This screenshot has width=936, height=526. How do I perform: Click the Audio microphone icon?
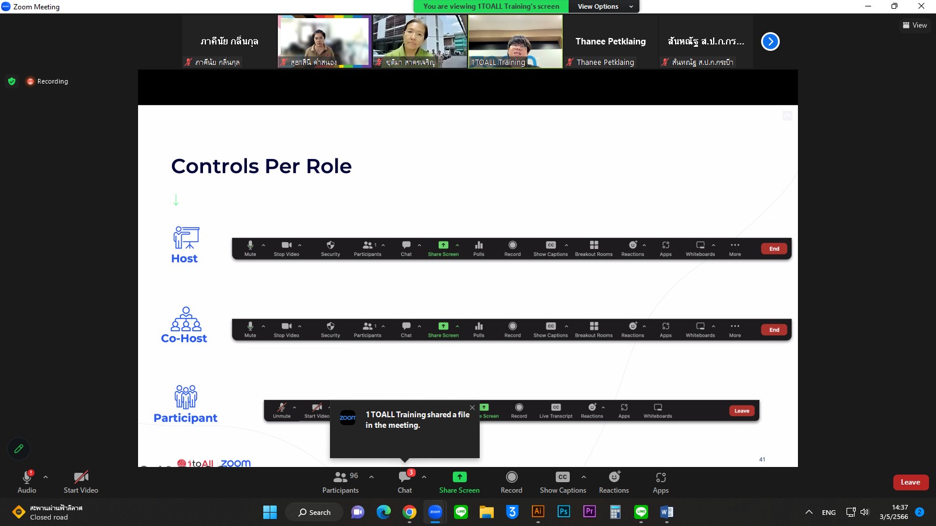pyautogui.click(x=27, y=477)
